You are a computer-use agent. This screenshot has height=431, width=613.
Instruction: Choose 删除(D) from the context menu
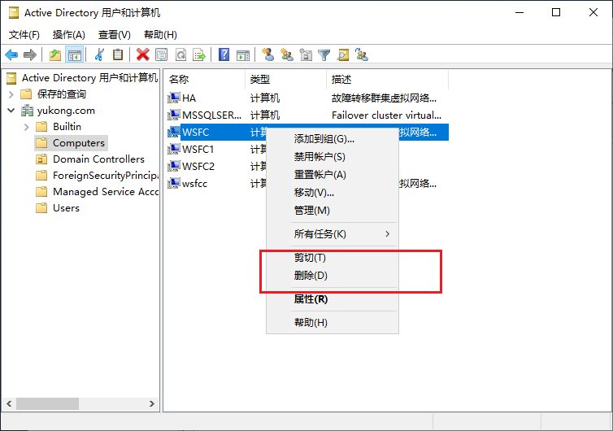(x=311, y=276)
